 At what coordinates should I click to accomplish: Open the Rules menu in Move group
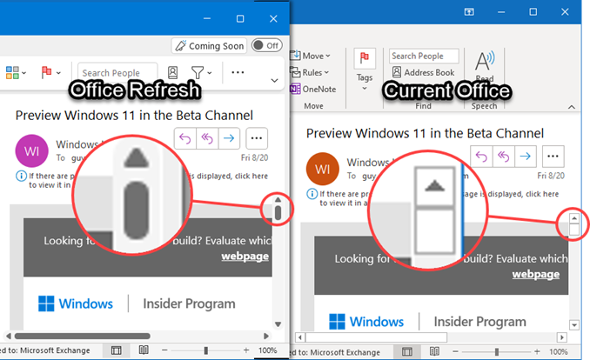point(313,72)
